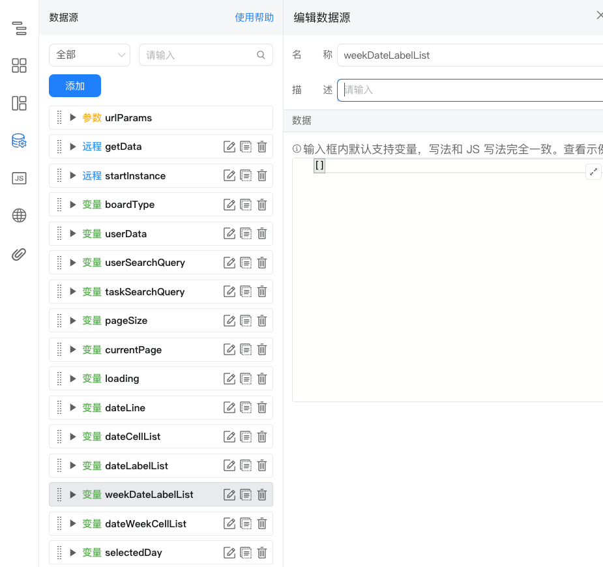Focus the data source search box
This screenshot has width=603, height=567.
pos(199,55)
